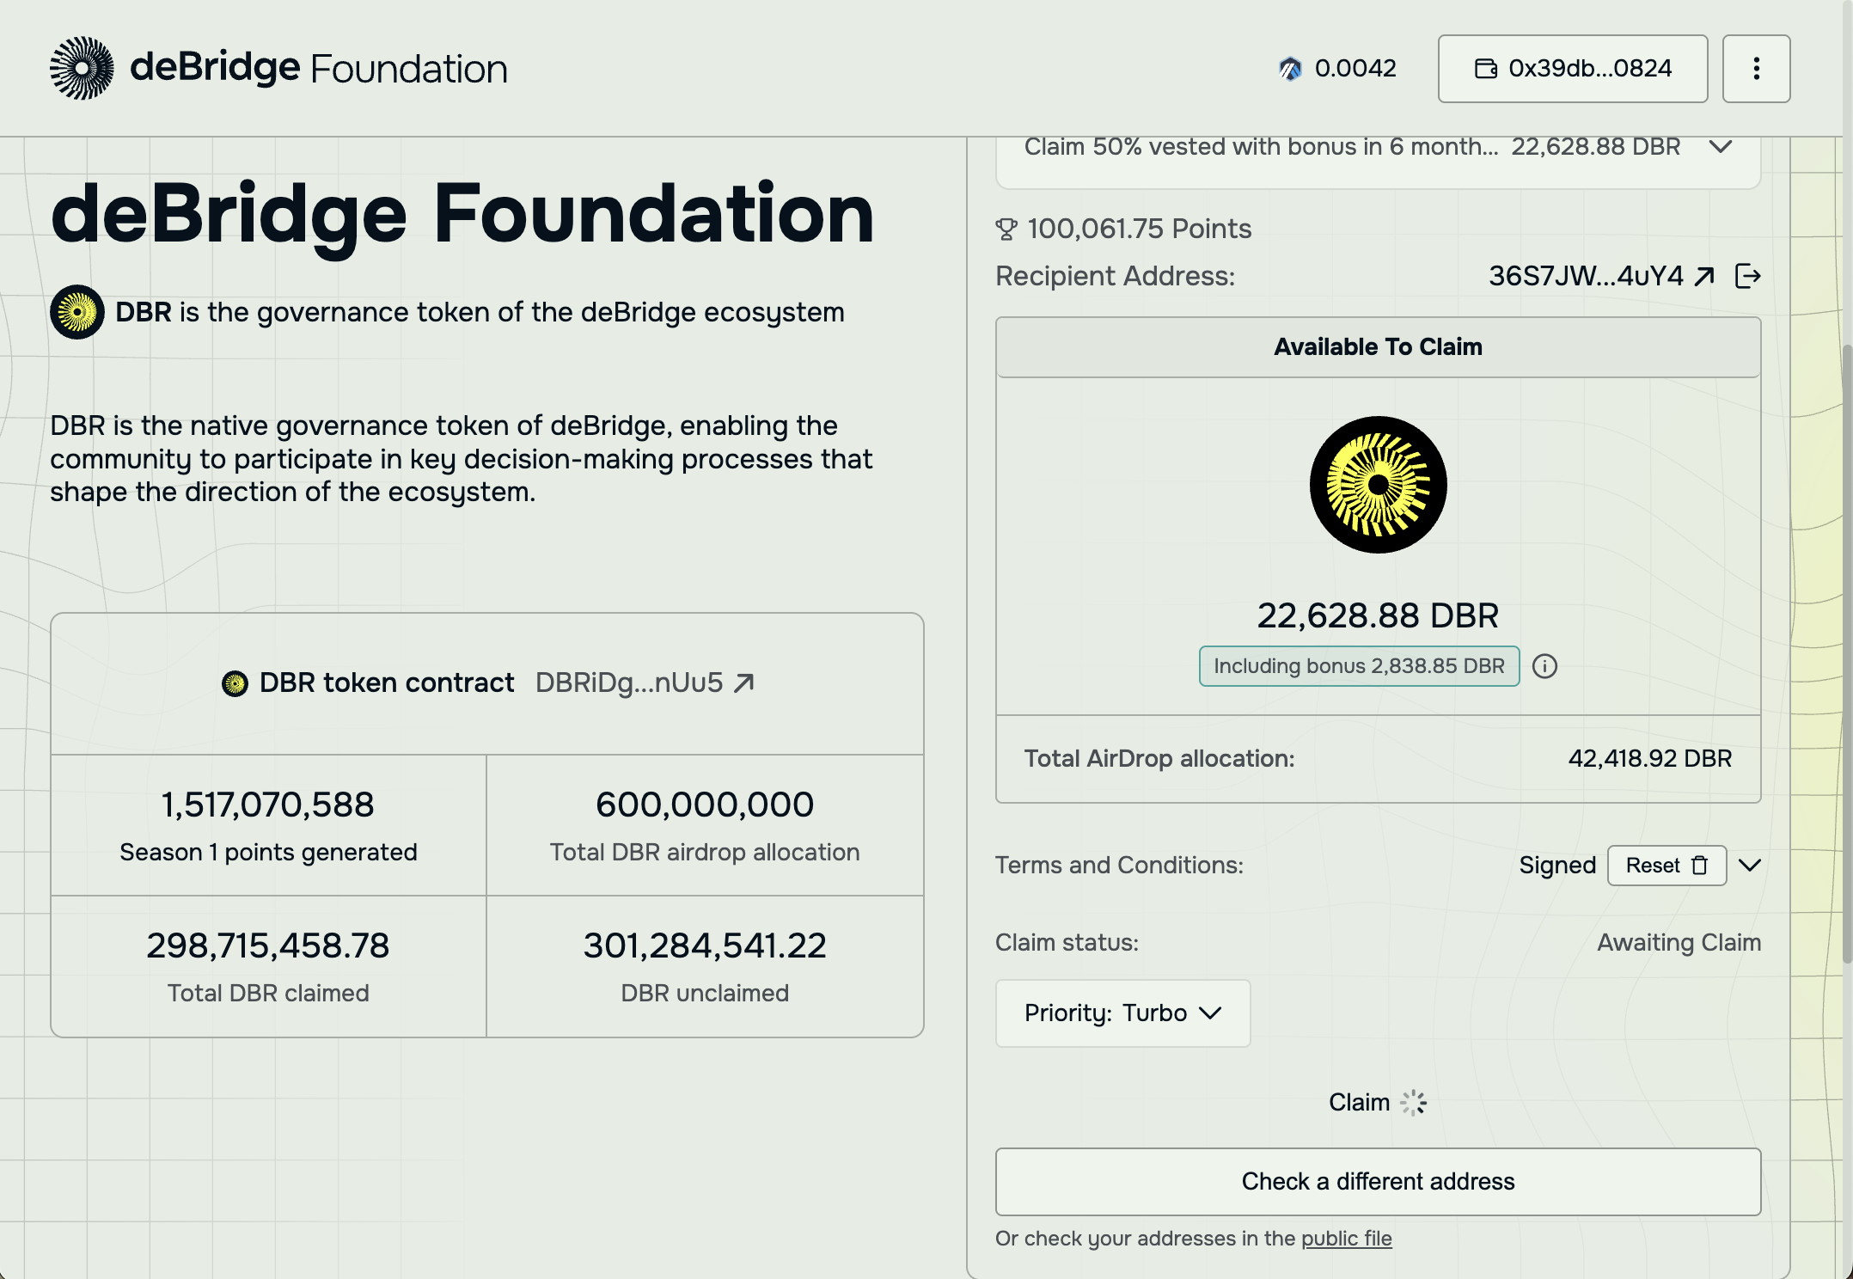Click the Total DBR claimed label

point(268,993)
